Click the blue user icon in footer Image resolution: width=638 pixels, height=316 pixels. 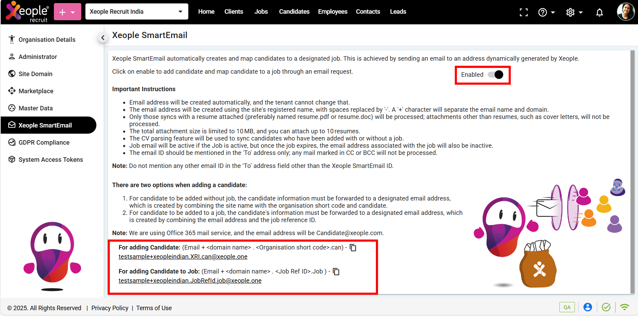(x=588, y=307)
